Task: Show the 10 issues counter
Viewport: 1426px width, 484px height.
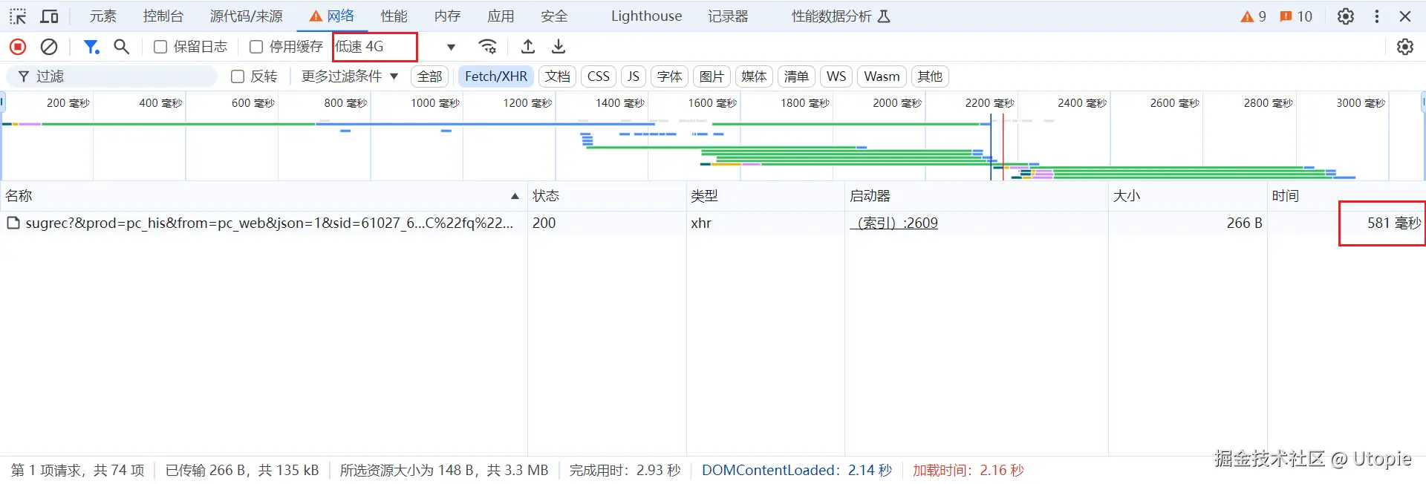Action: [x=1296, y=16]
